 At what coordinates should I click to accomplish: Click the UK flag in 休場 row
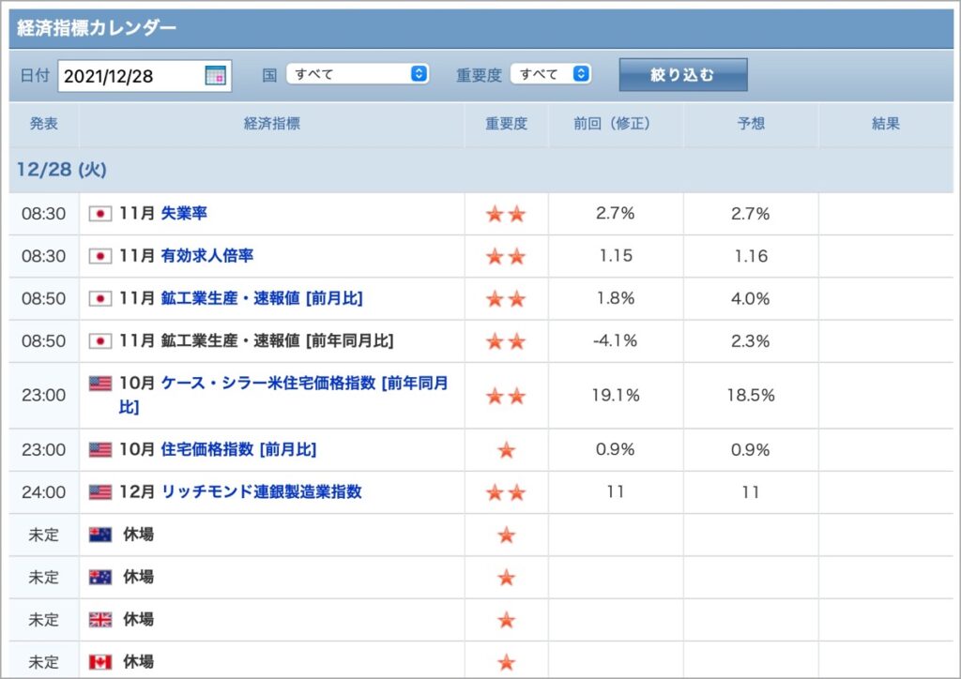(99, 620)
